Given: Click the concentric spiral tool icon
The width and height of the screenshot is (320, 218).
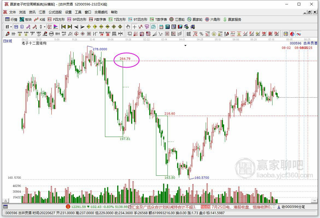Looking at the screenshot, I should [76, 34].
